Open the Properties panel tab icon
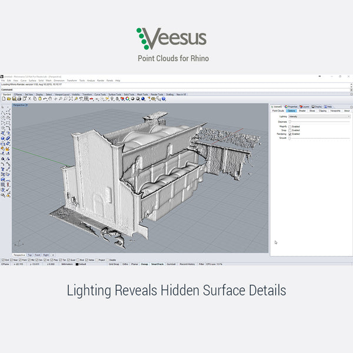 tap(287, 106)
